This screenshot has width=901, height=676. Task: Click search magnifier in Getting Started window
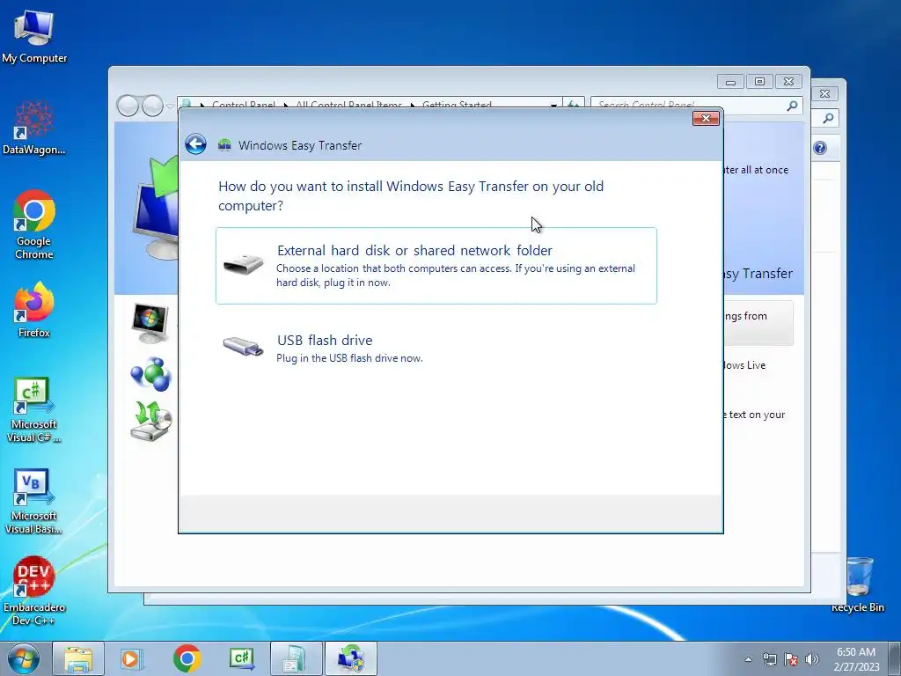(x=793, y=106)
